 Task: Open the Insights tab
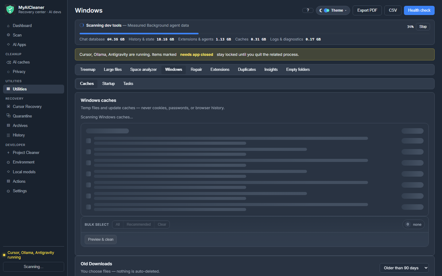[271, 70]
